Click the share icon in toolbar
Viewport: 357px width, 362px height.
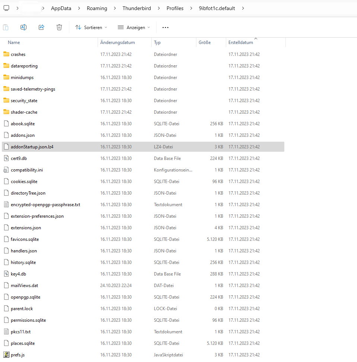tap(41, 27)
